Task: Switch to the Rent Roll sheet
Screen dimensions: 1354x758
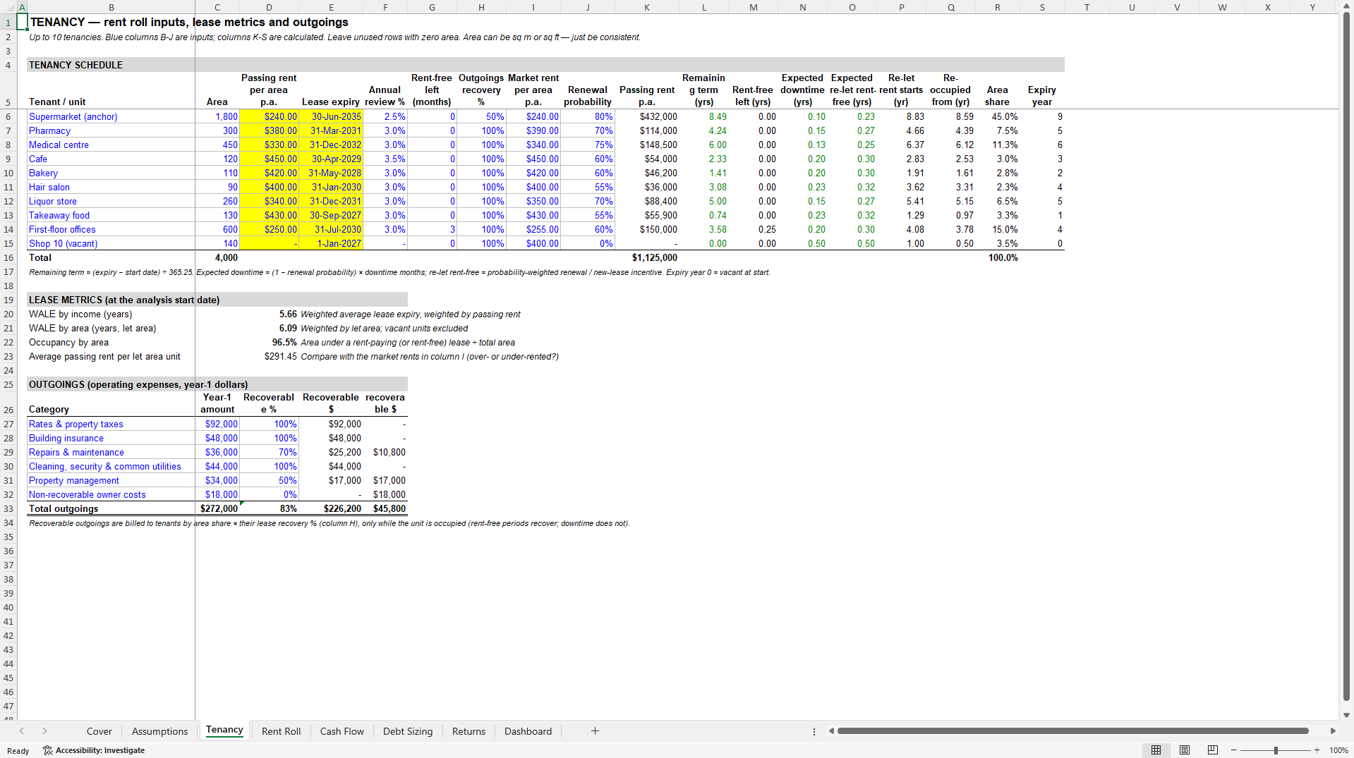Action: click(281, 731)
